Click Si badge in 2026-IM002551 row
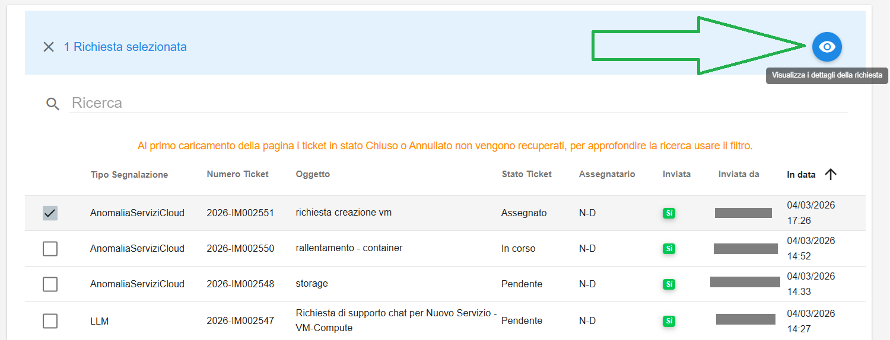Screen dimensions: 890x340 669,213
